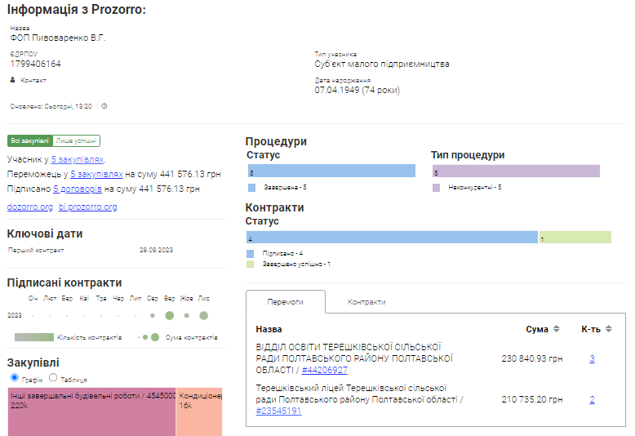This screenshot has width=635, height=436.
Task: Click the August contract bubble
Action: (x=152, y=315)
